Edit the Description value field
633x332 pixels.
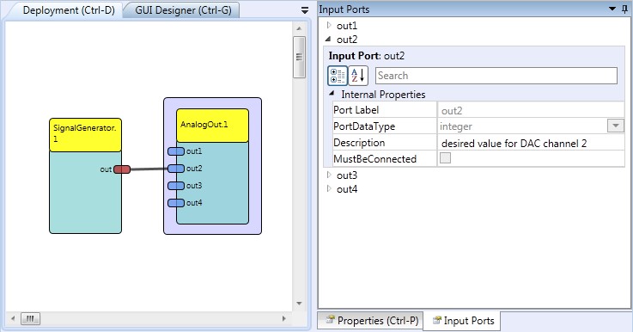531,143
